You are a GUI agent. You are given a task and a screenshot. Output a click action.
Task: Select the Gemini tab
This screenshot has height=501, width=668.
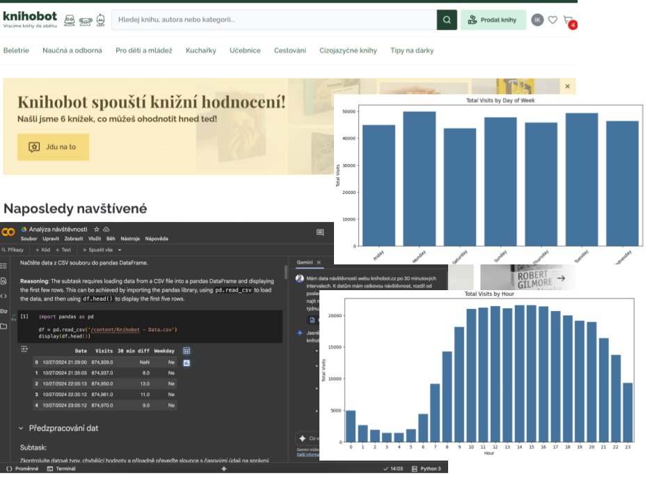305,262
